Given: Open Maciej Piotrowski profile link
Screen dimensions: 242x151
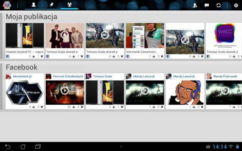Looking at the screenshot, I should (x=225, y=76).
